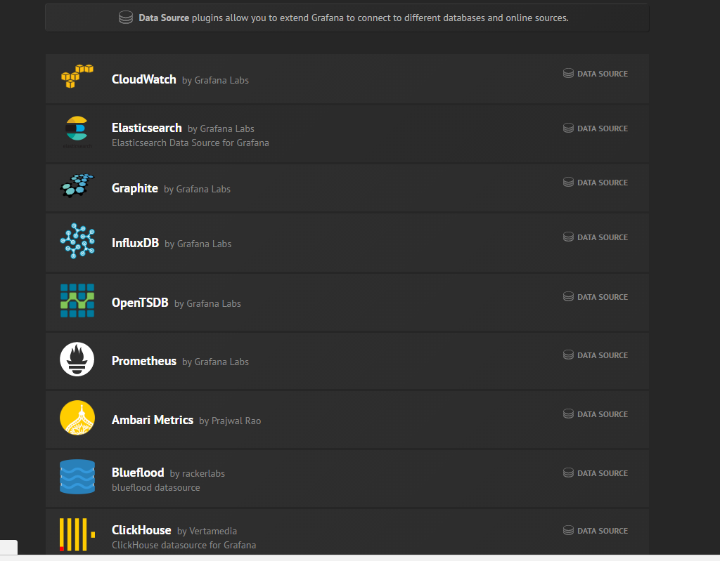Viewport: 720px width, 561px height.
Task: Click the database icon in Graphite row
Action: pyautogui.click(x=568, y=182)
